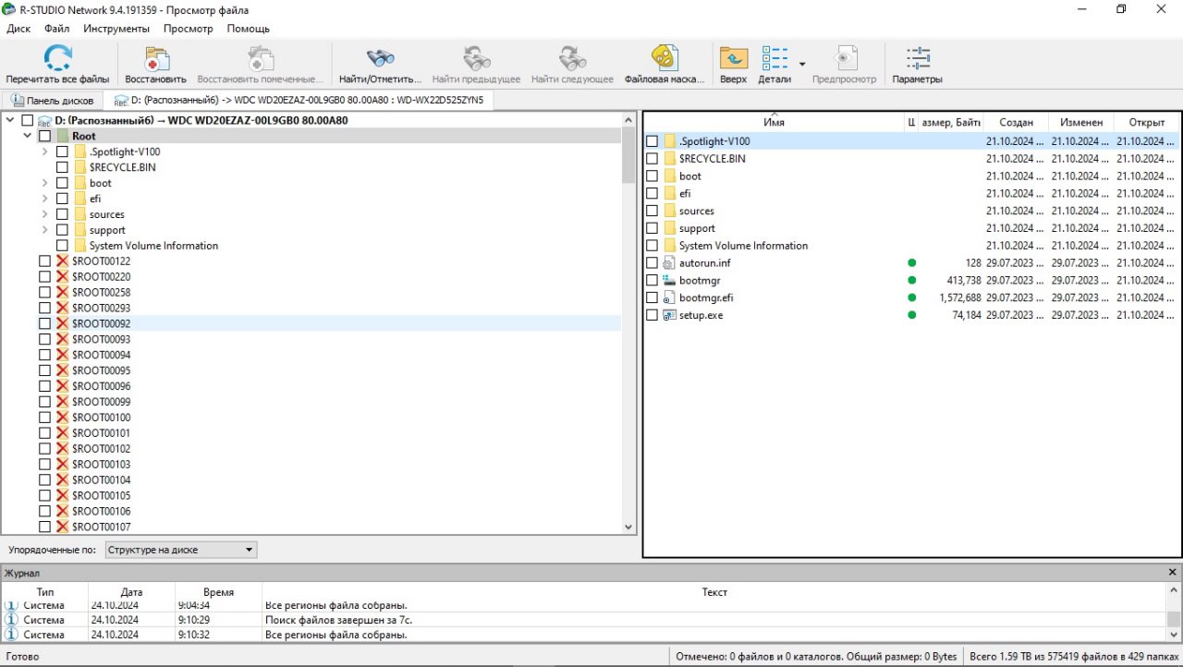Click the Вверх folder-up icon
Screen dimensions: 1183x667
click(x=733, y=59)
